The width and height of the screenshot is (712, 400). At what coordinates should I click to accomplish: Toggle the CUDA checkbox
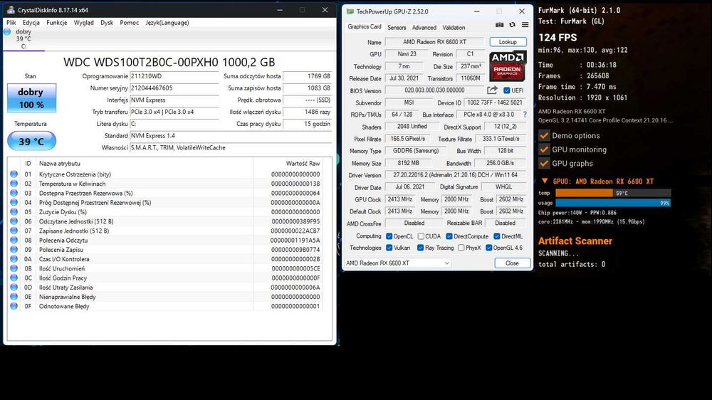pos(421,236)
